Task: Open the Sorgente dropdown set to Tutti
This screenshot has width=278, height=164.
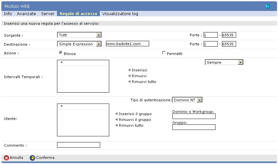Action: (x=79, y=35)
